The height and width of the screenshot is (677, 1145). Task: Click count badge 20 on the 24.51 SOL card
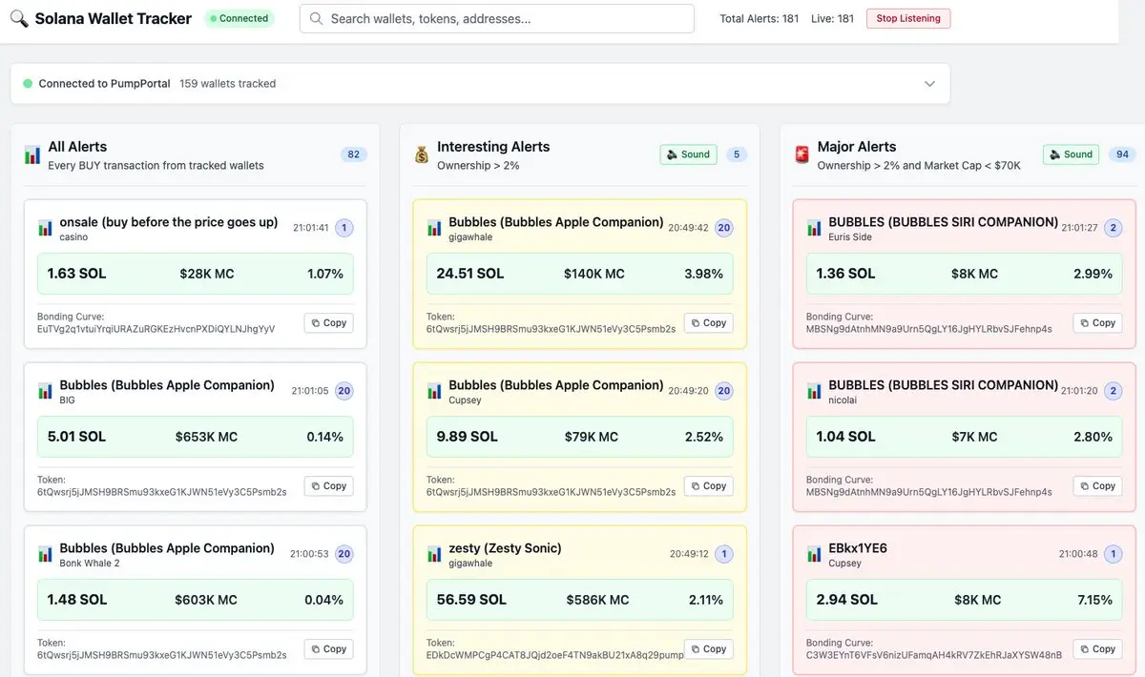click(x=724, y=228)
